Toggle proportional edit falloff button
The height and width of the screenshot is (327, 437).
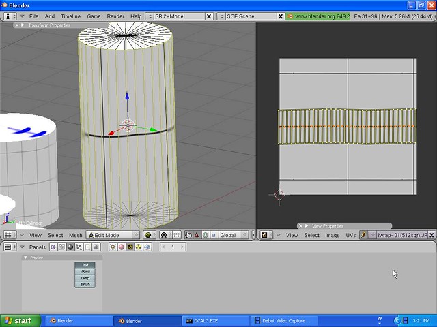click(164, 235)
